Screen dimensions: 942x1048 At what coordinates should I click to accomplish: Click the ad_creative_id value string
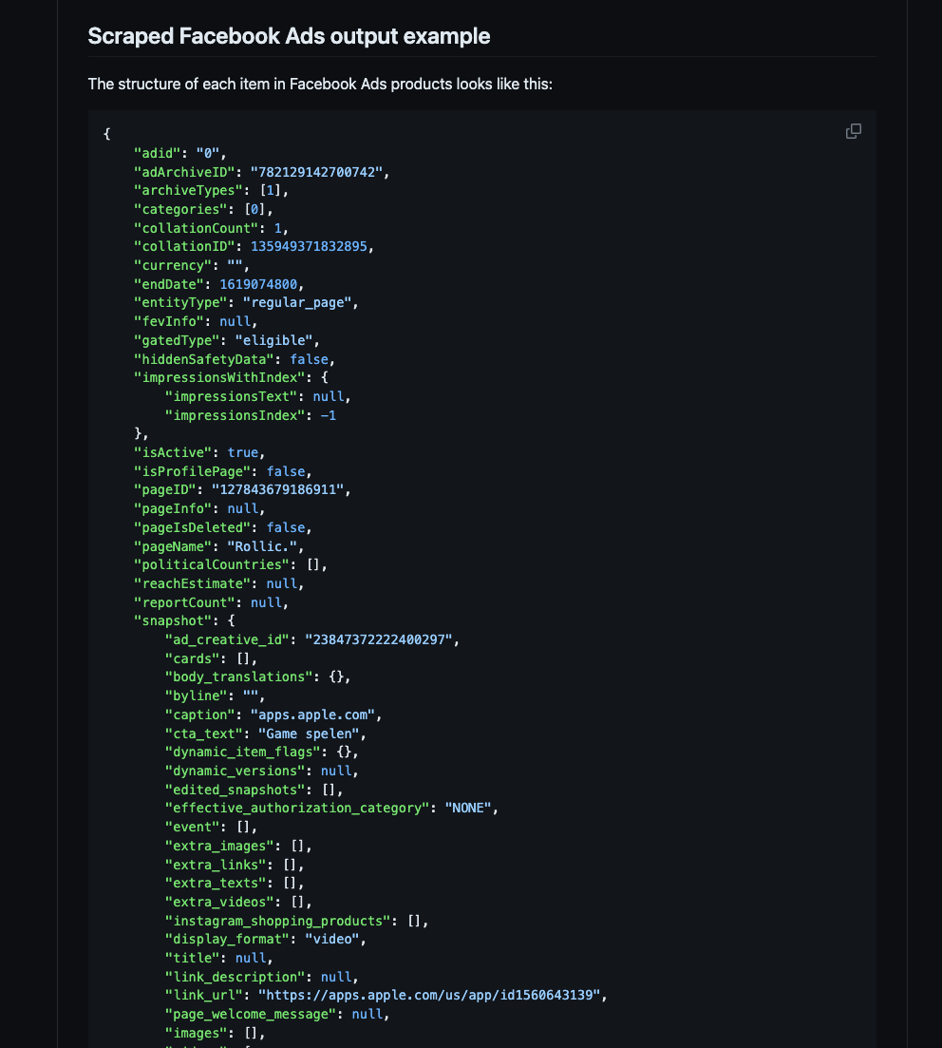point(381,639)
